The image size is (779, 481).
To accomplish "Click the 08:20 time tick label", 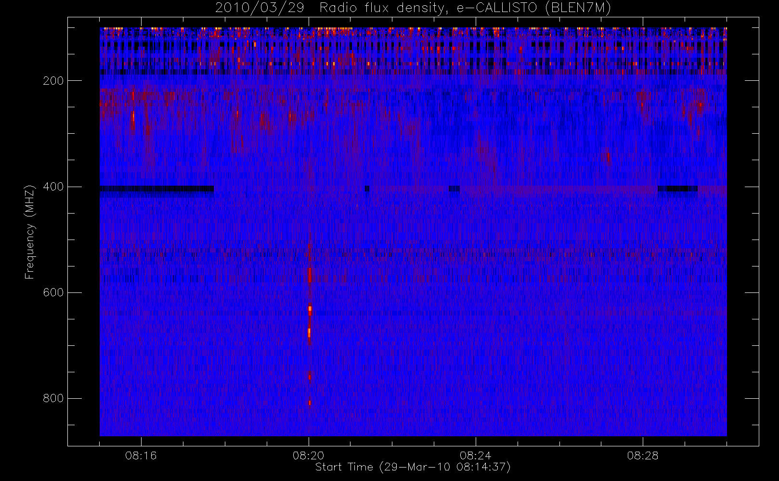I will pyautogui.click(x=309, y=456).
